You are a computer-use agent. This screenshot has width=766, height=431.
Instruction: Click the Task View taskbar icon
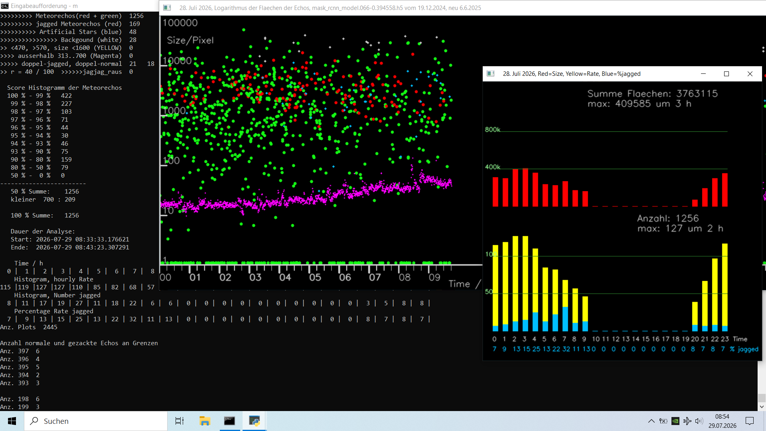(180, 421)
